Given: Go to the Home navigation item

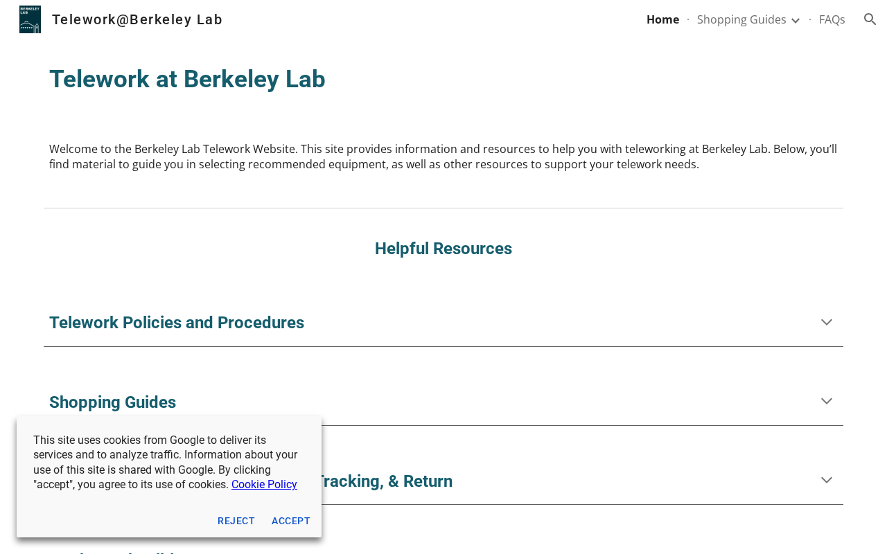Looking at the screenshot, I should 662,19.
